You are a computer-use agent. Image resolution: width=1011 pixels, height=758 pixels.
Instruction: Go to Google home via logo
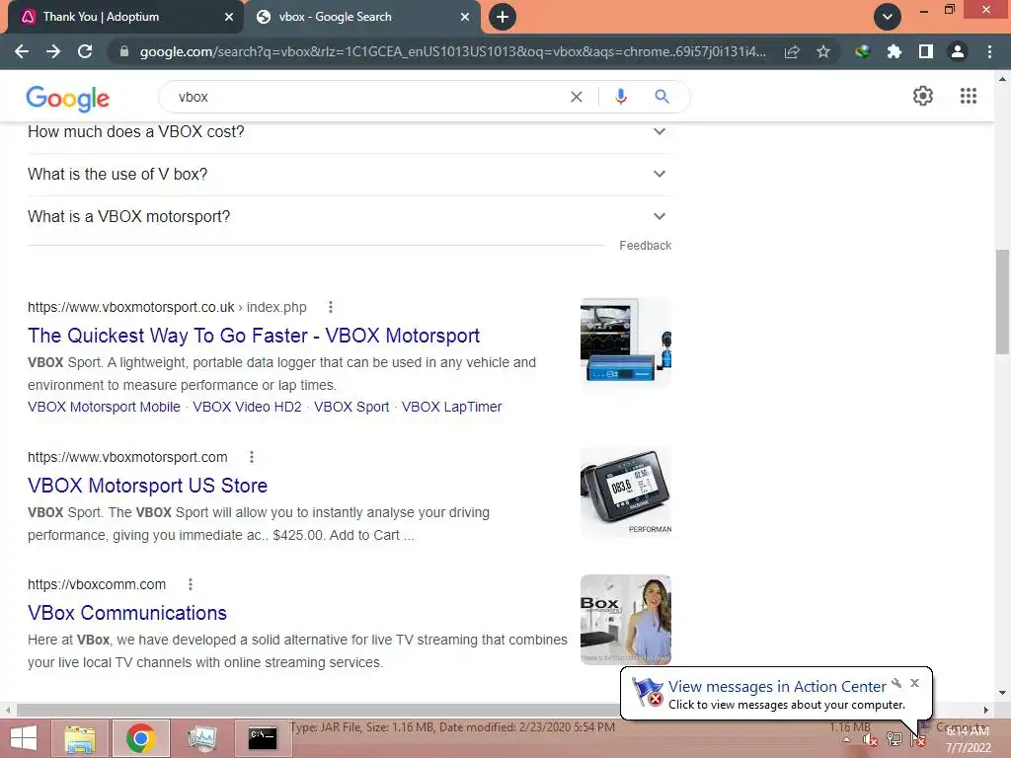tap(68, 98)
